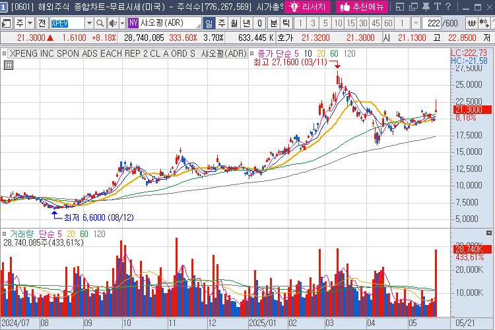Click the XPEV ticker input field
The image size is (495, 330).
[x=67, y=23]
